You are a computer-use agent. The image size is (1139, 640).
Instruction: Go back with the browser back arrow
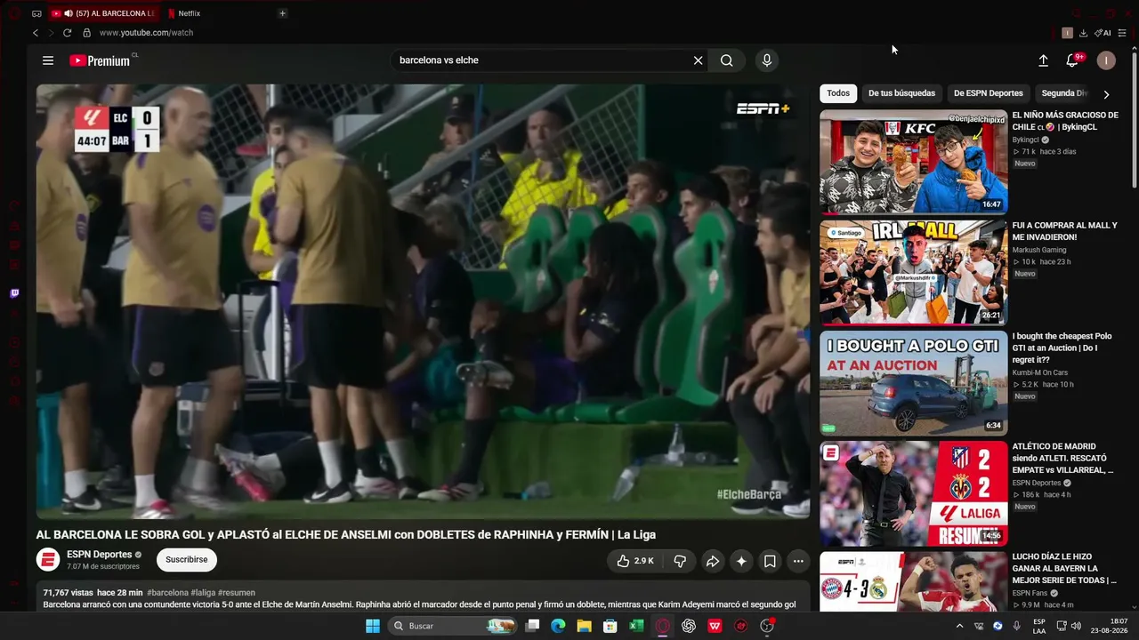tap(36, 33)
